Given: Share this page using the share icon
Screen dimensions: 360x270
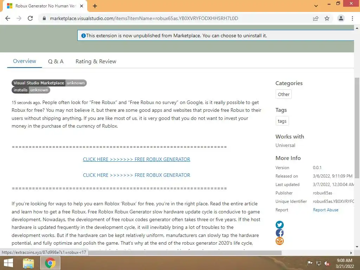Looking at the screenshot, I should pyautogui.click(x=316, y=18).
